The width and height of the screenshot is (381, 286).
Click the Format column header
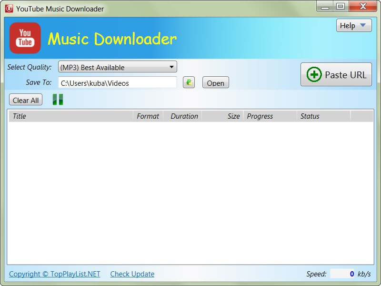(148, 116)
